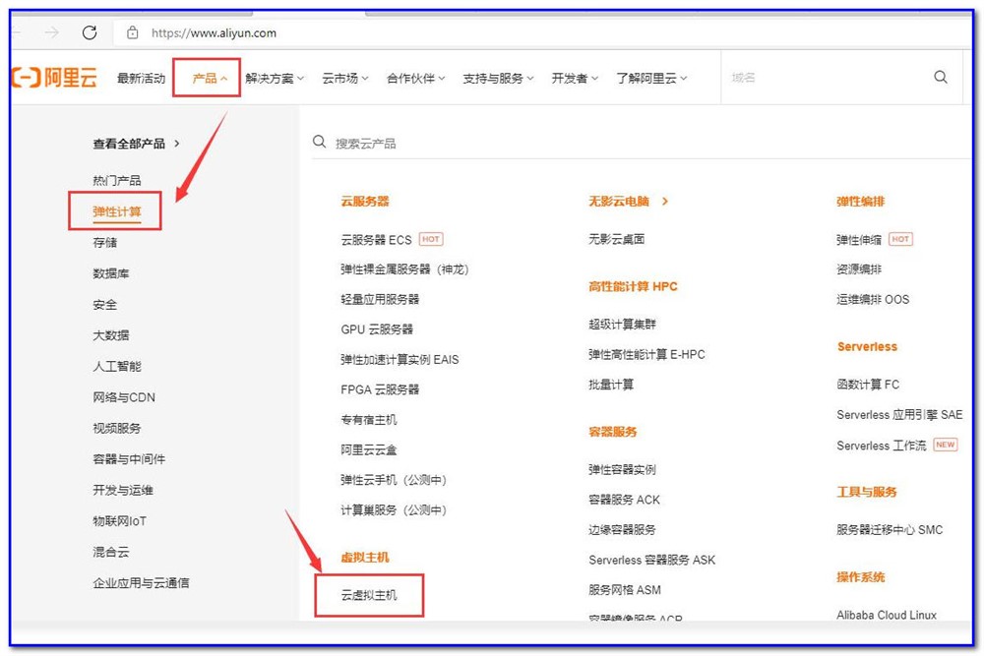
Task: Click the Alibaba Cloud logo
Action: coord(55,78)
